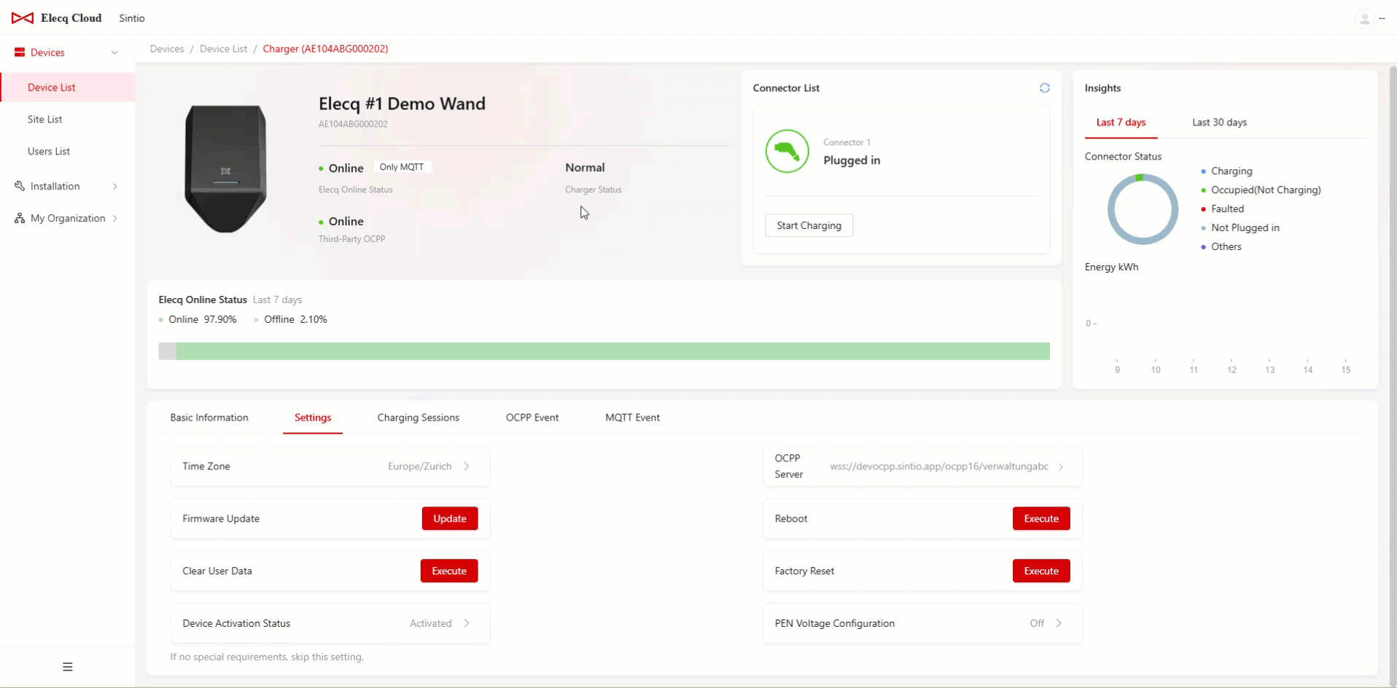The image size is (1397, 688).
Task: Click the Charger (AE104ABG000202) breadcrumb
Action: [325, 49]
